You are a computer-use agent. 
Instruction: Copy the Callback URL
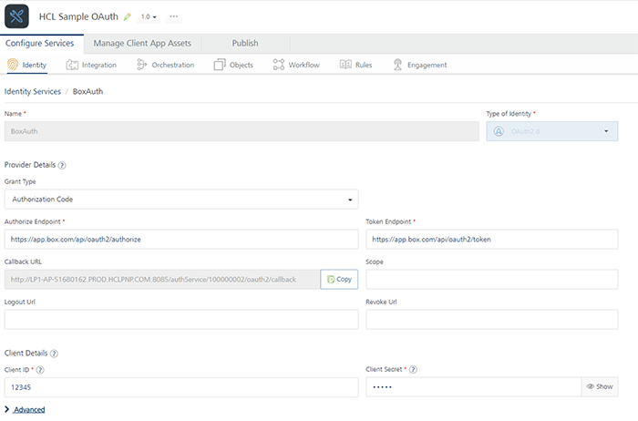coord(339,279)
